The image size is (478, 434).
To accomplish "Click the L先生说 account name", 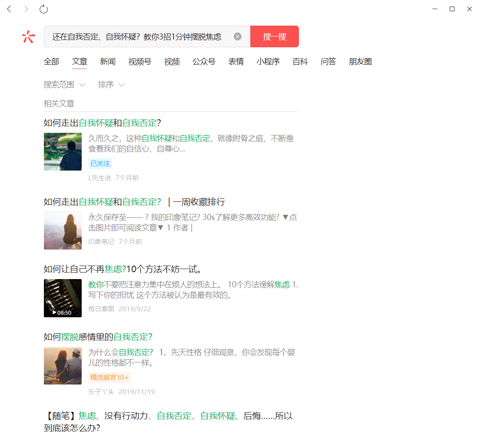I will point(100,178).
